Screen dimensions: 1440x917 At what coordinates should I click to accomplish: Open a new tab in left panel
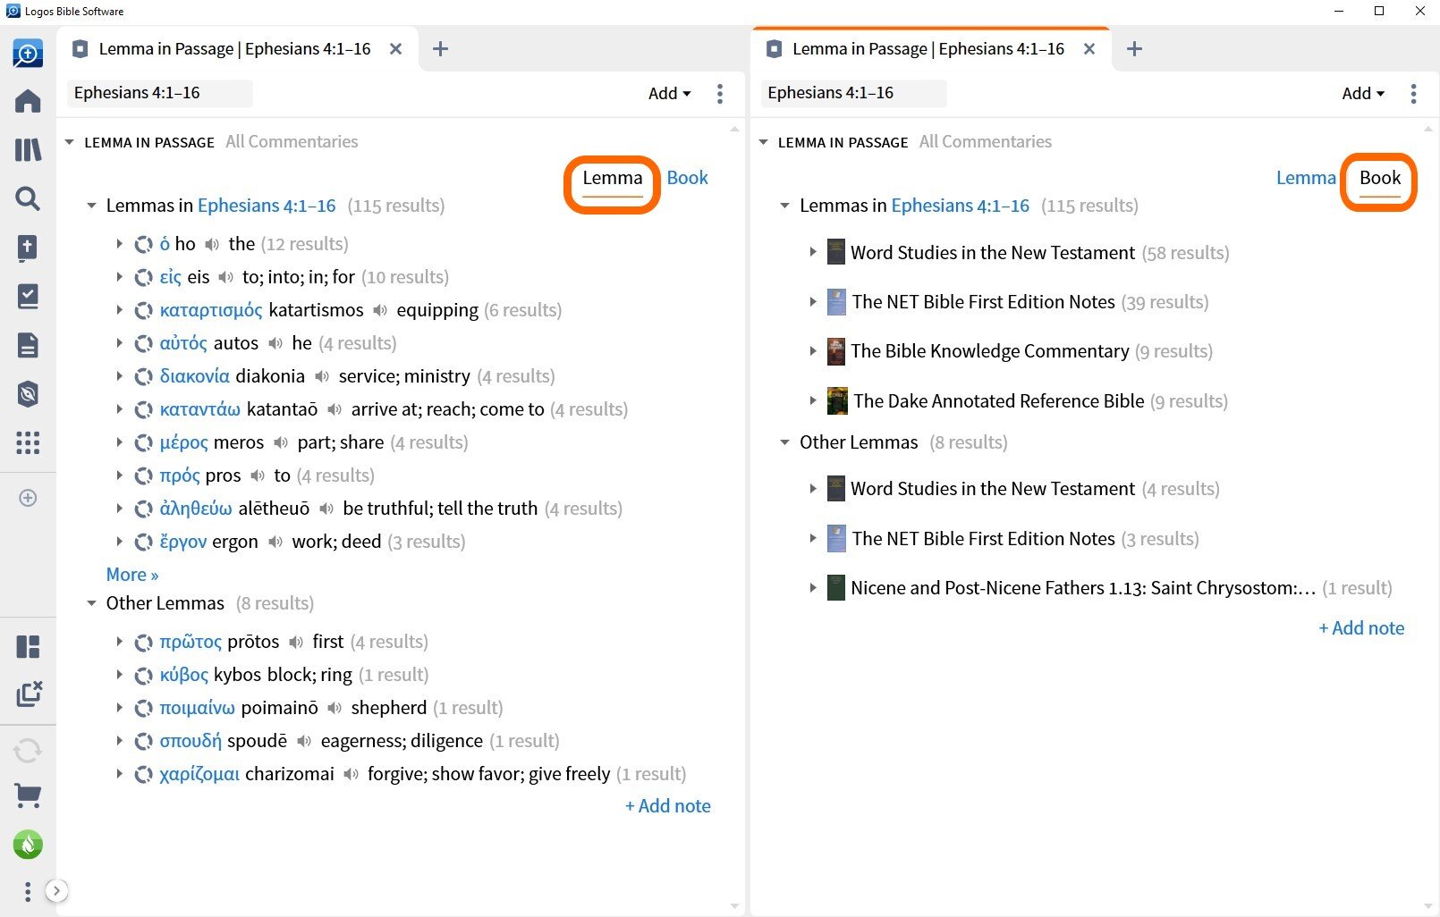[x=440, y=49]
